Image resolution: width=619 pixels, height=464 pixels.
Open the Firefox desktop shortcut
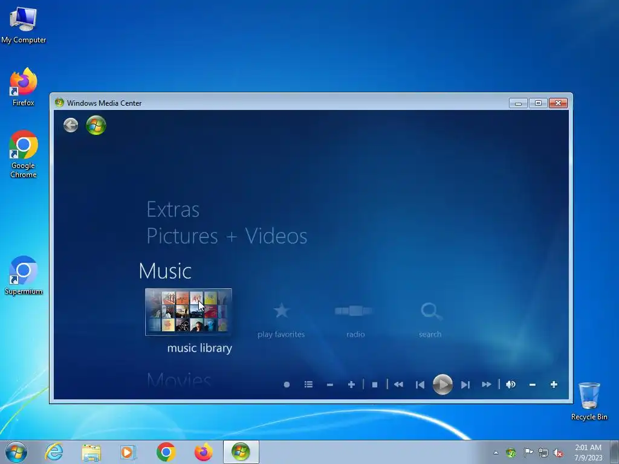coord(24,87)
